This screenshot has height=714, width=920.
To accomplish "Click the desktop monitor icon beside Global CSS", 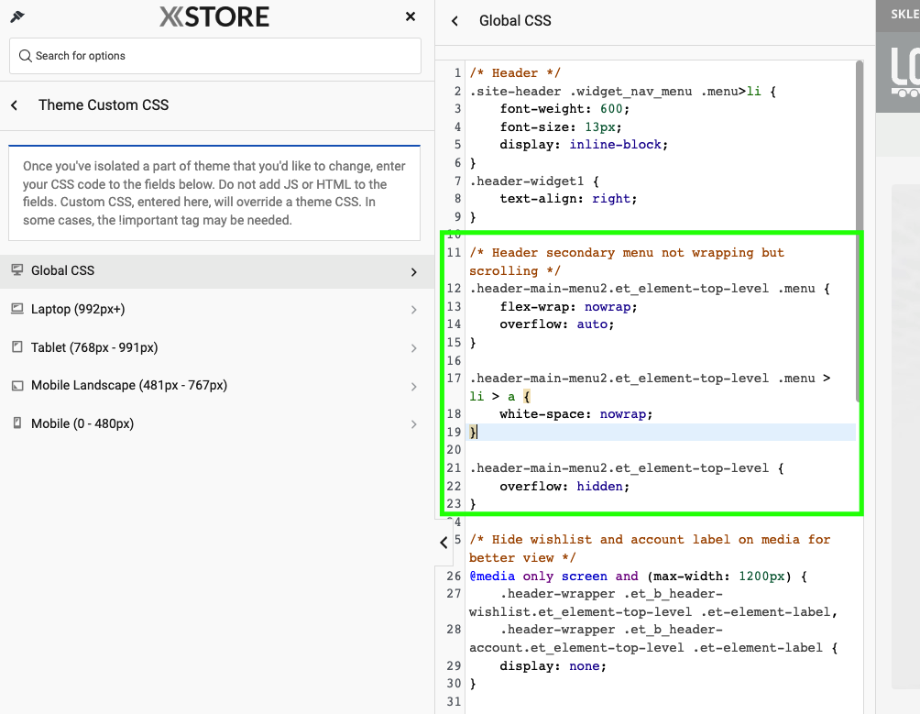I will [17, 269].
